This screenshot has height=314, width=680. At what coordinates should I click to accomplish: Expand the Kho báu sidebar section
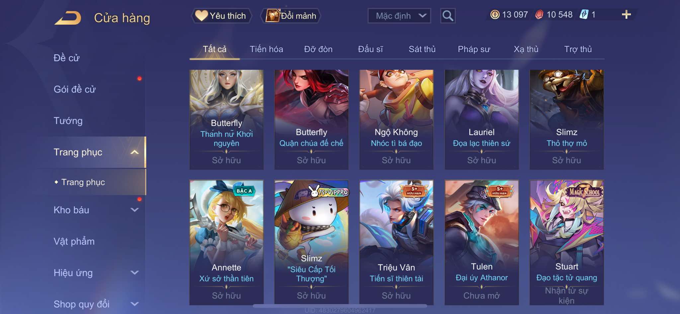click(x=134, y=210)
